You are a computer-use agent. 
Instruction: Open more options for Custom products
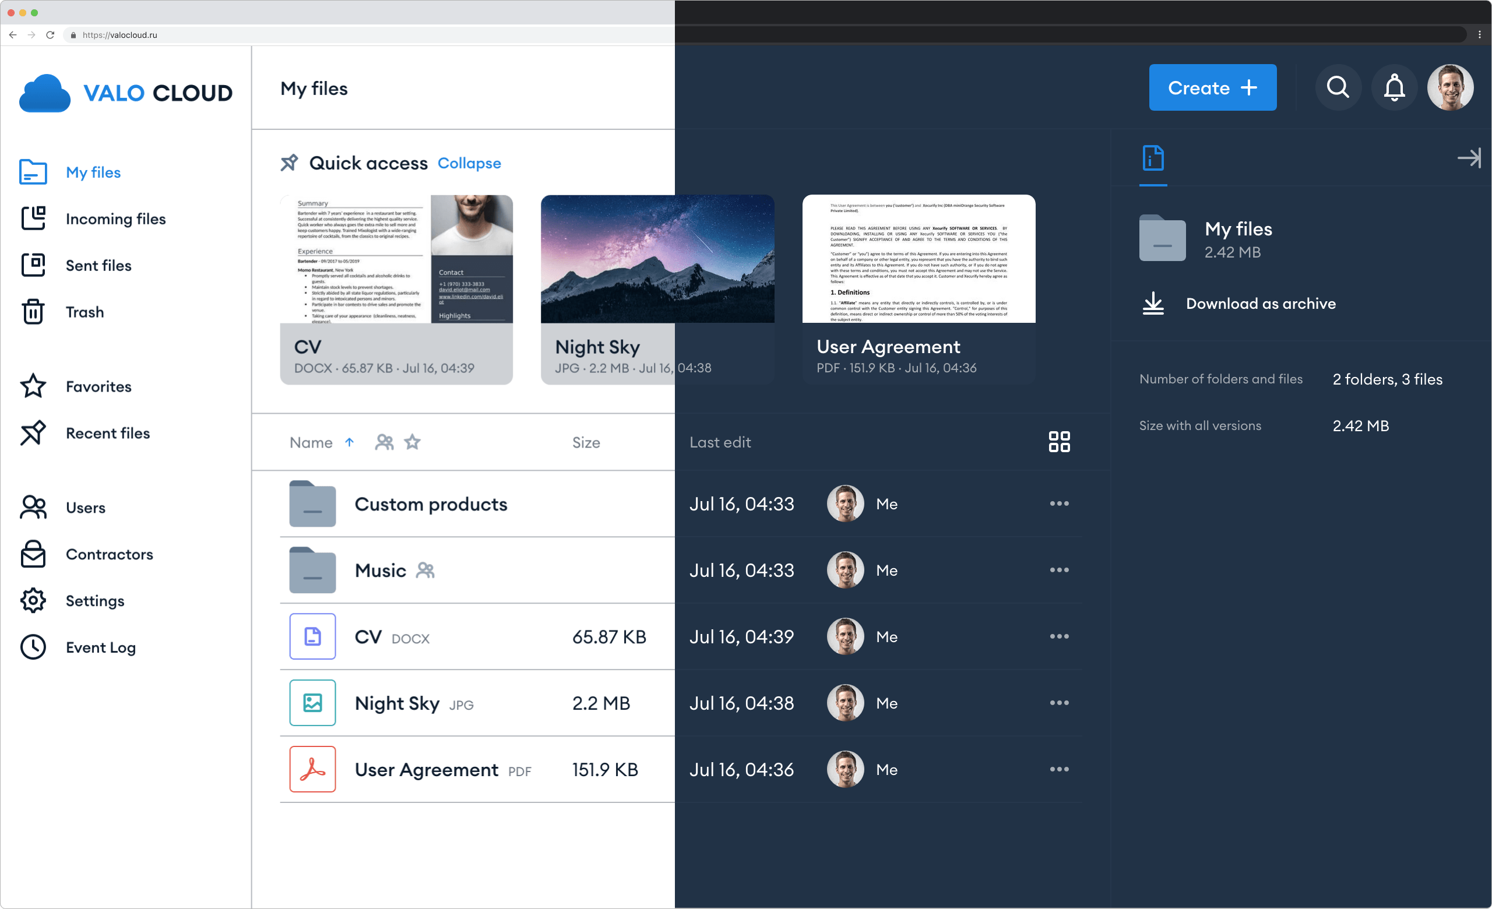click(1058, 503)
